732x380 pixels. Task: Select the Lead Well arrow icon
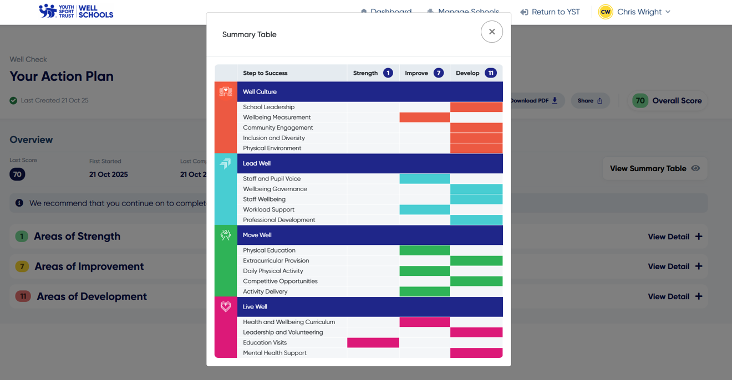[x=225, y=163]
